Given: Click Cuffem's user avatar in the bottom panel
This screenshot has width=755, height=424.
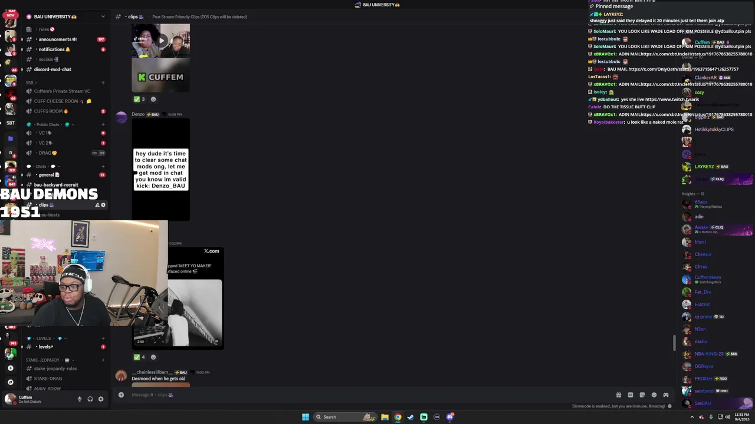Looking at the screenshot, I should [9, 399].
